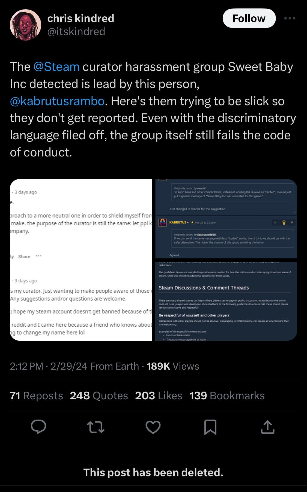Click the award ribbon on KABRUTUS's Steam comment
Image resolution: width=307 pixels, height=492 pixels.
(284, 223)
